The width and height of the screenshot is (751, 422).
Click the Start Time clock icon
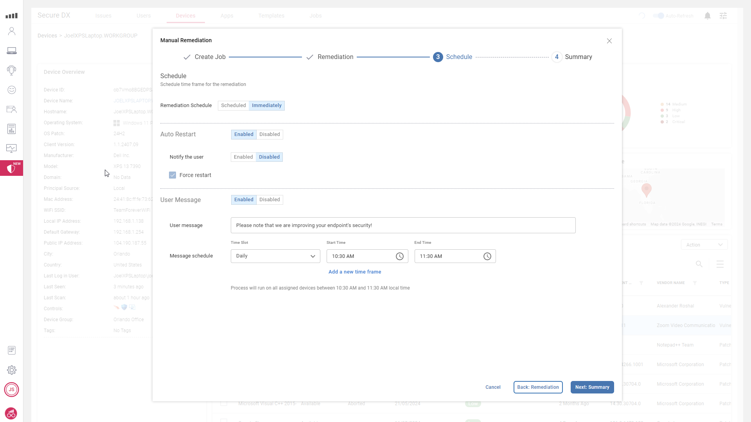point(399,256)
